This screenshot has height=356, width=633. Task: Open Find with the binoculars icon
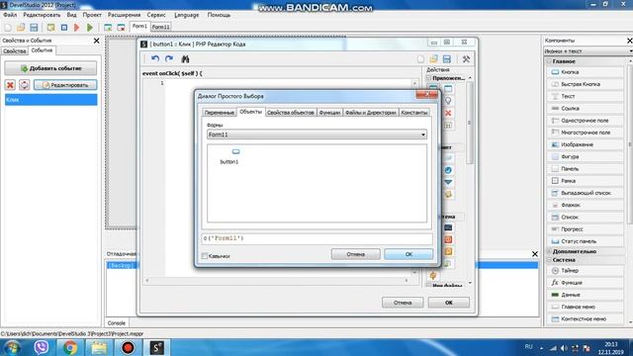[185, 59]
